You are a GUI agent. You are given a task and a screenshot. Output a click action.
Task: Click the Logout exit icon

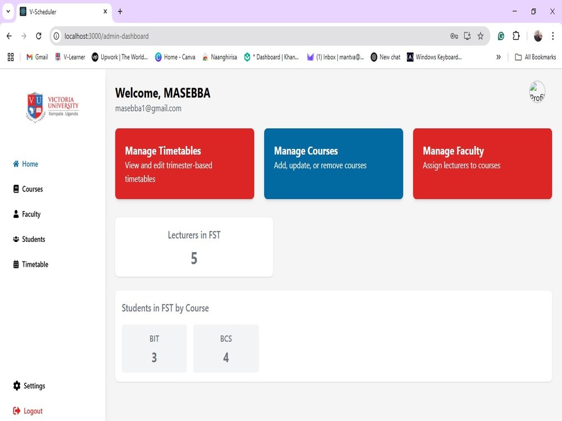16,411
